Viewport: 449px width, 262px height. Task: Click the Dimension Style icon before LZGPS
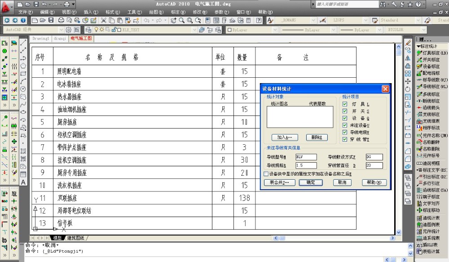click(323, 20)
